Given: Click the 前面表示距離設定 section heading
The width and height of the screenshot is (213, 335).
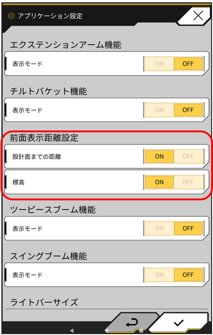Looking at the screenshot, I should coord(44,138).
